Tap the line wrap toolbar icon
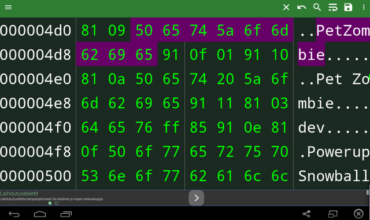 (x=333, y=8)
